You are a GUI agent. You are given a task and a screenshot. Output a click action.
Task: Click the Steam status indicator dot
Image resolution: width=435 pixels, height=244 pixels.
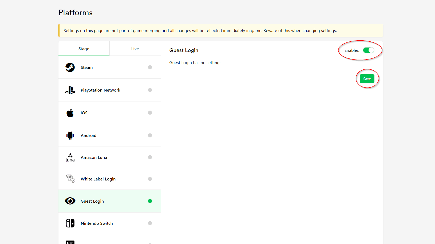[x=150, y=67]
